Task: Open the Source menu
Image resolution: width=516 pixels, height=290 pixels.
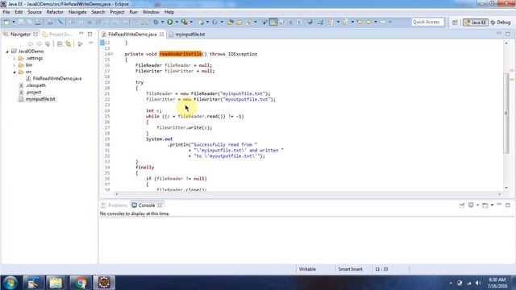Action: click(35, 12)
